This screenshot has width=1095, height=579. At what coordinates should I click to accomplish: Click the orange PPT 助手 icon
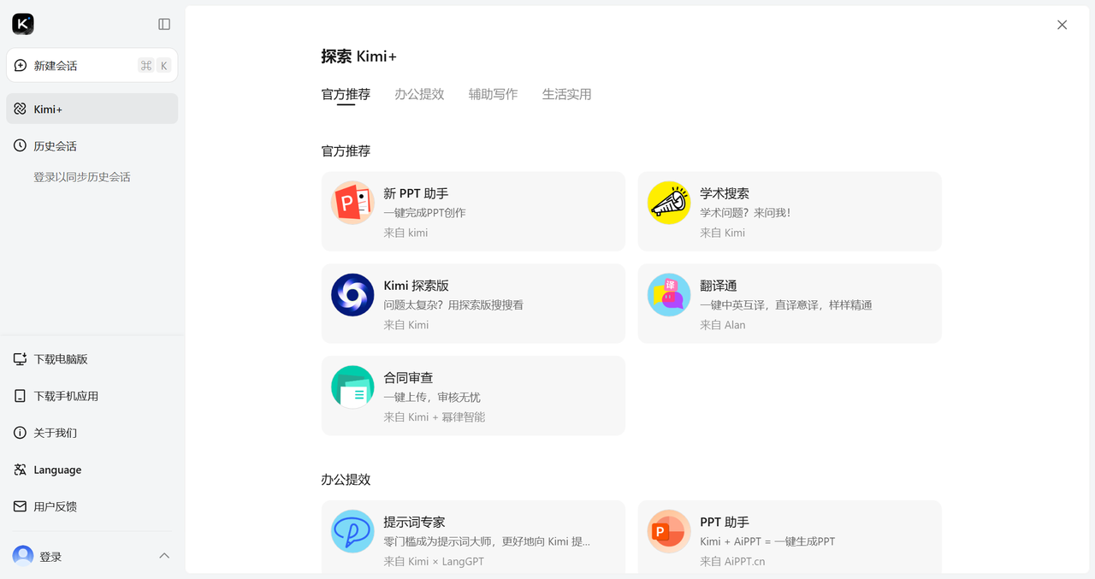click(x=669, y=531)
